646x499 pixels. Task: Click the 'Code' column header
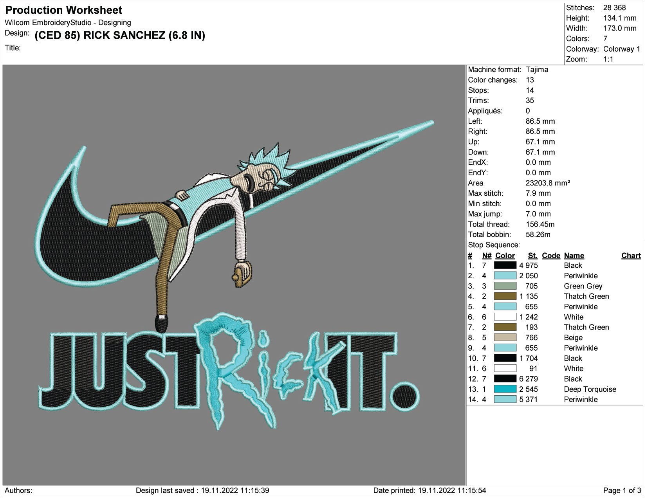click(x=551, y=256)
